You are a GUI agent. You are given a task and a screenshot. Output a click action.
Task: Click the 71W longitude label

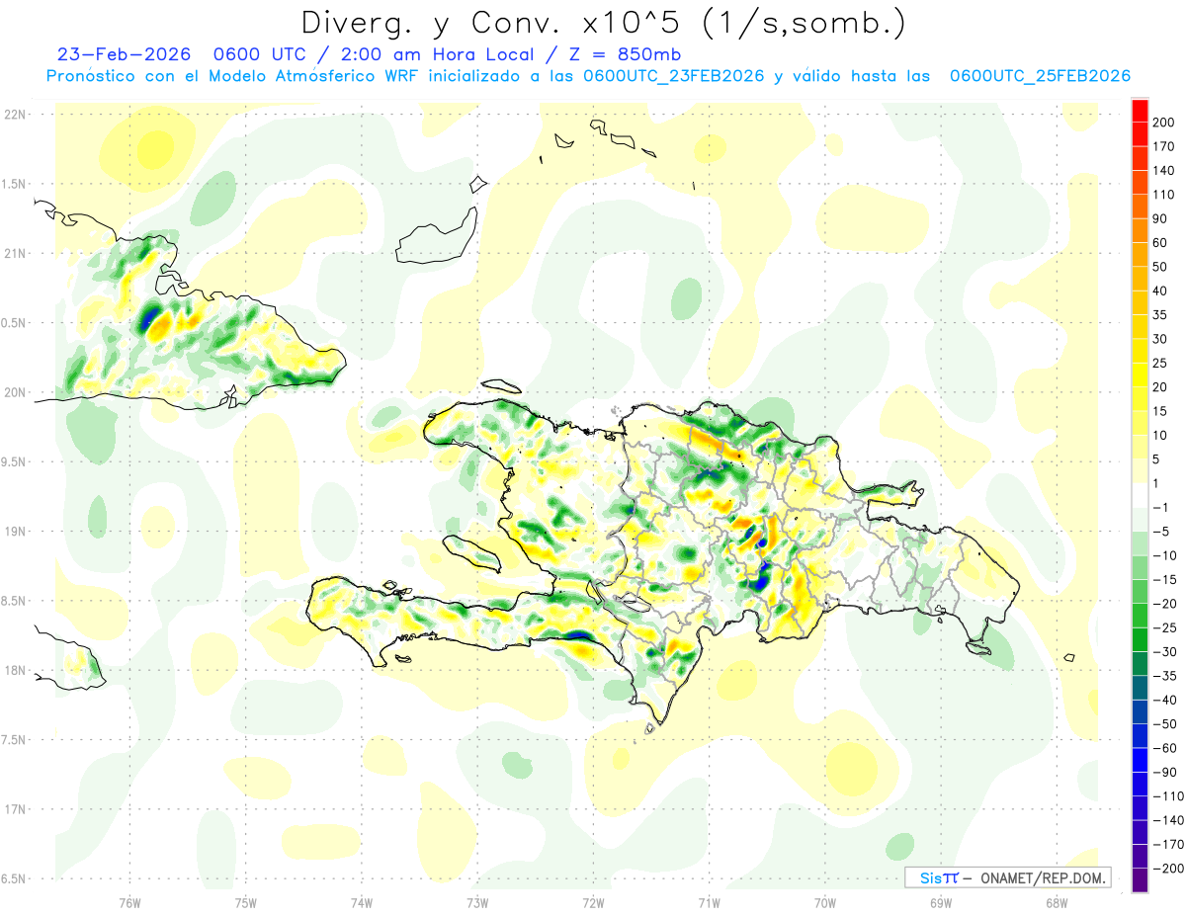click(x=709, y=902)
